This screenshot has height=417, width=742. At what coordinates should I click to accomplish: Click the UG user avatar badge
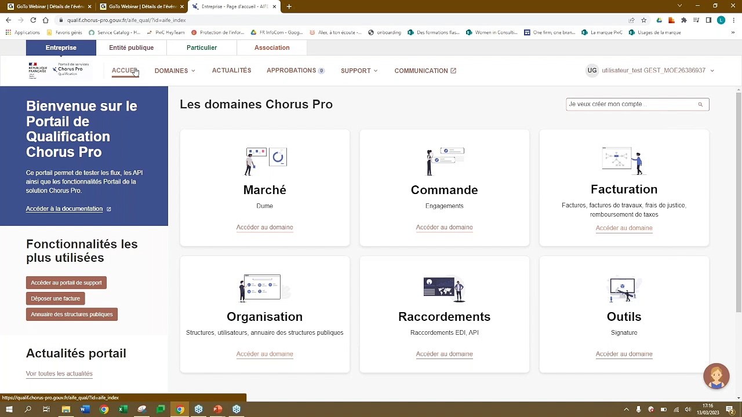point(592,71)
